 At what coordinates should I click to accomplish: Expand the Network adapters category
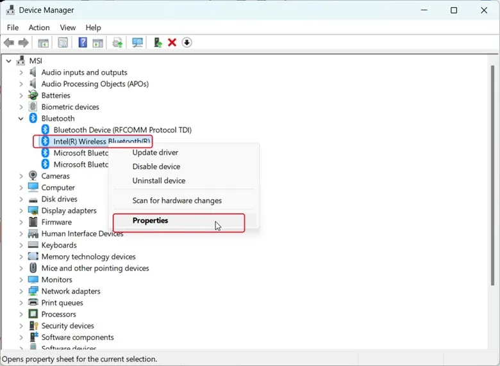(21, 291)
